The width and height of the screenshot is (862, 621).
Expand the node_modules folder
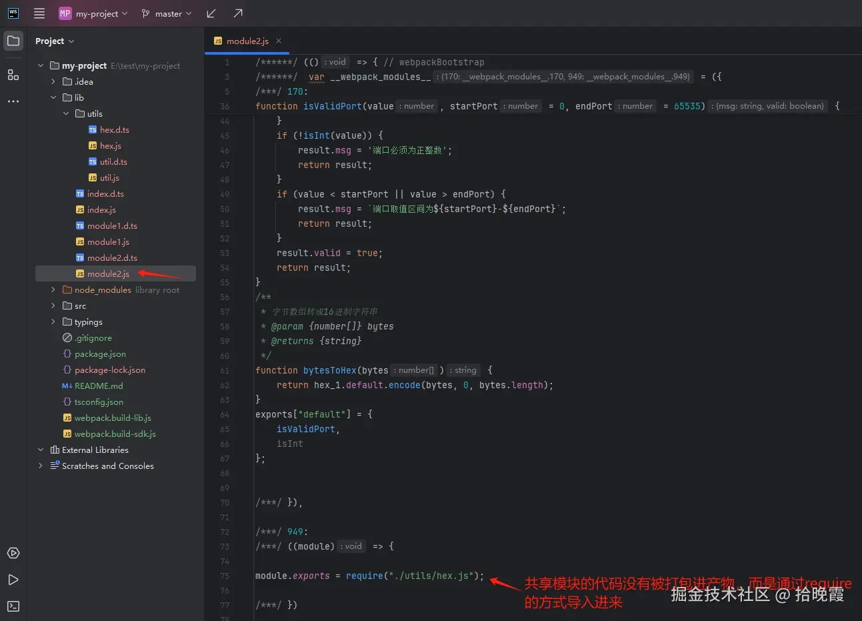[x=53, y=289]
